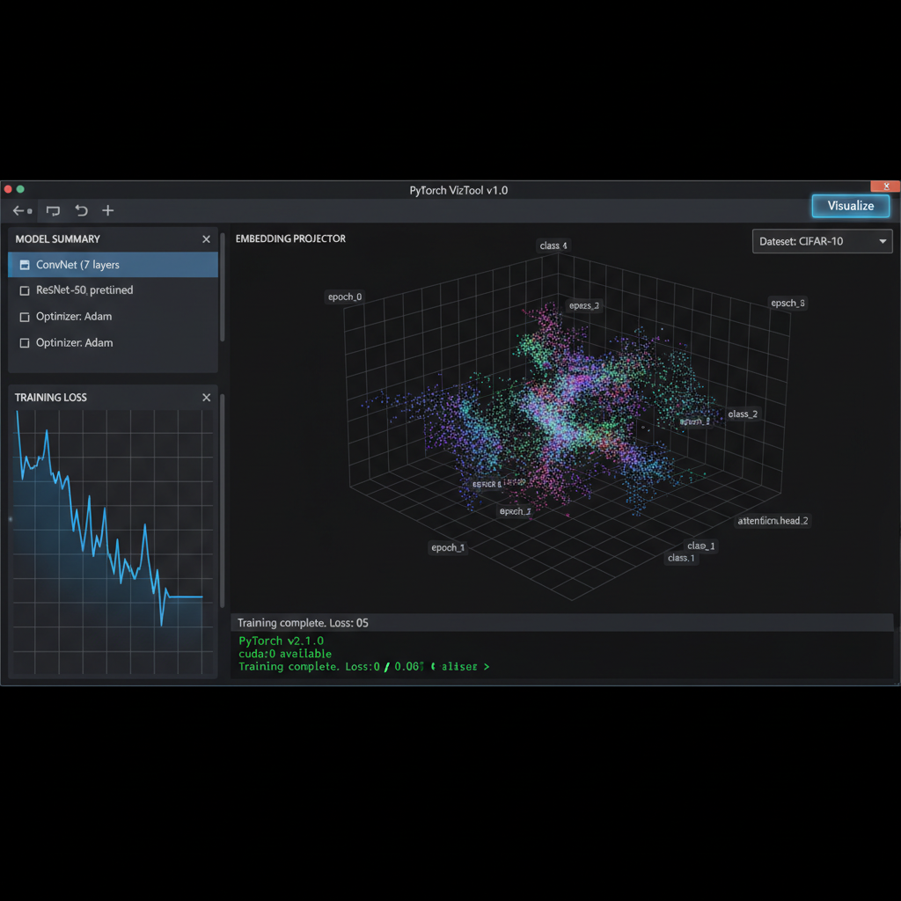This screenshot has height=901, width=901.
Task: Click the dropdown arrow on the dataset selector
Action: pyautogui.click(x=882, y=241)
